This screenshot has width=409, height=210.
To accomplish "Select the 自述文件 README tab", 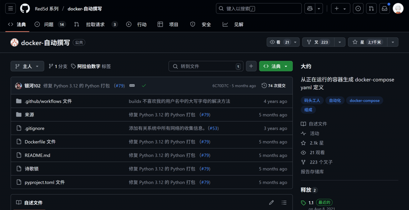I will (x=29, y=203).
